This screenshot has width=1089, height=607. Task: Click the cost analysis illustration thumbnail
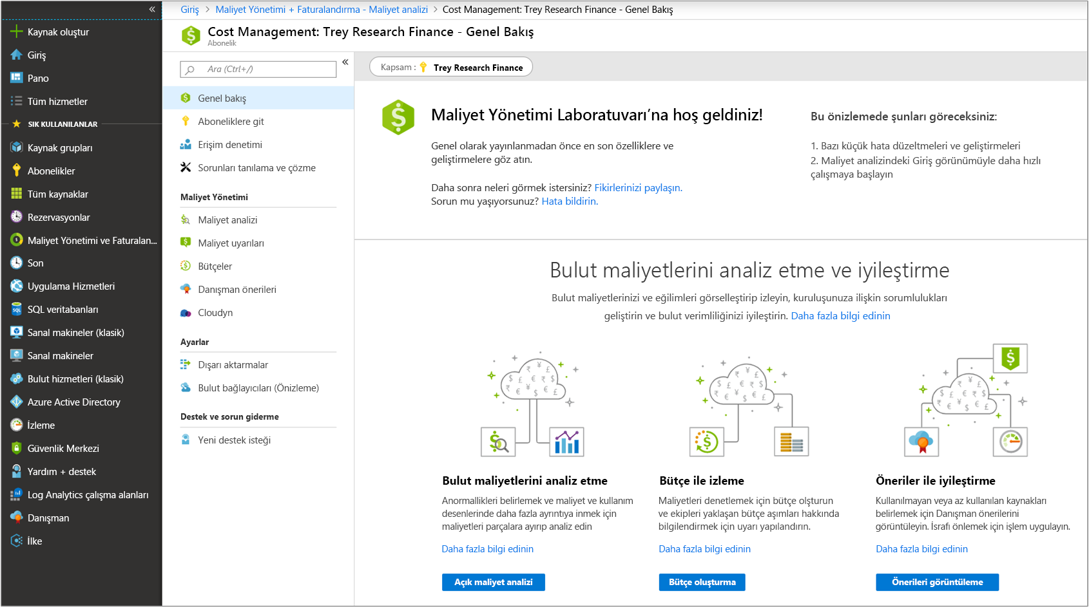pyautogui.click(x=532, y=404)
